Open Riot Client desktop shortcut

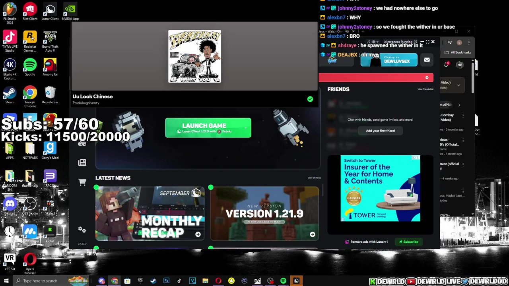coord(30,12)
